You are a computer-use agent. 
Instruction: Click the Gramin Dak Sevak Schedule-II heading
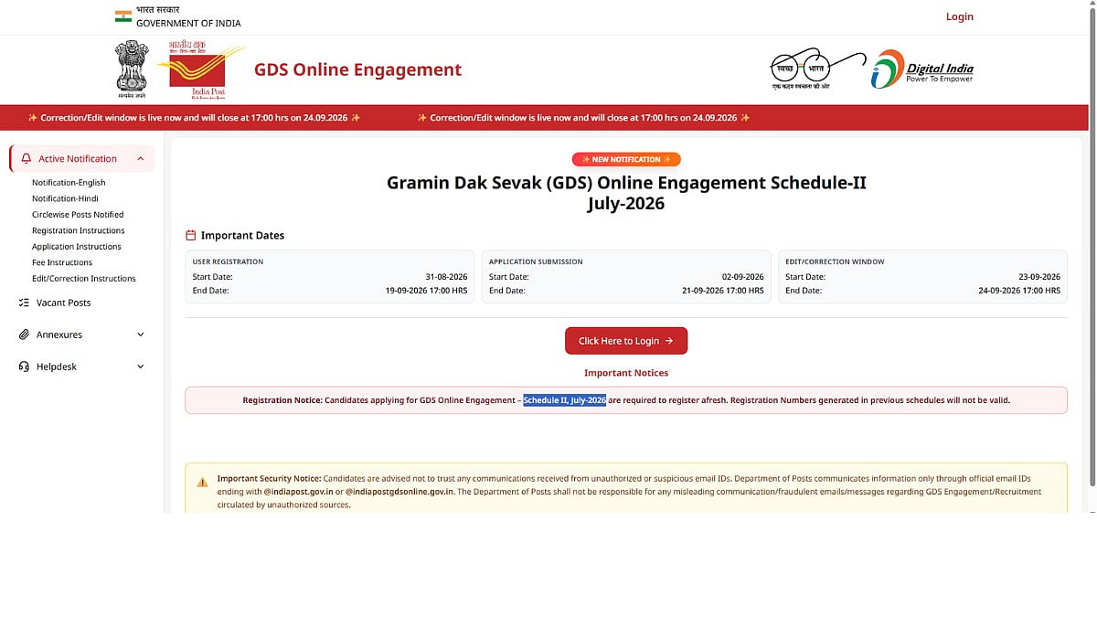tap(626, 193)
